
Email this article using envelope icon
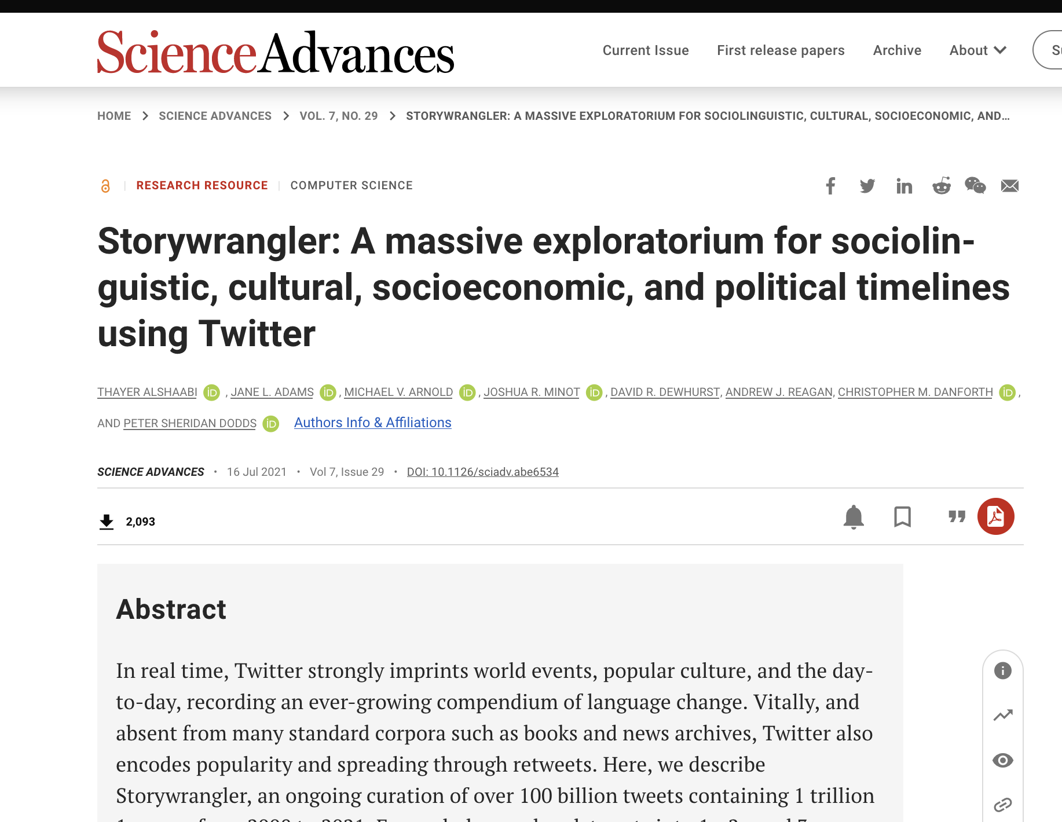[x=1009, y=186]
